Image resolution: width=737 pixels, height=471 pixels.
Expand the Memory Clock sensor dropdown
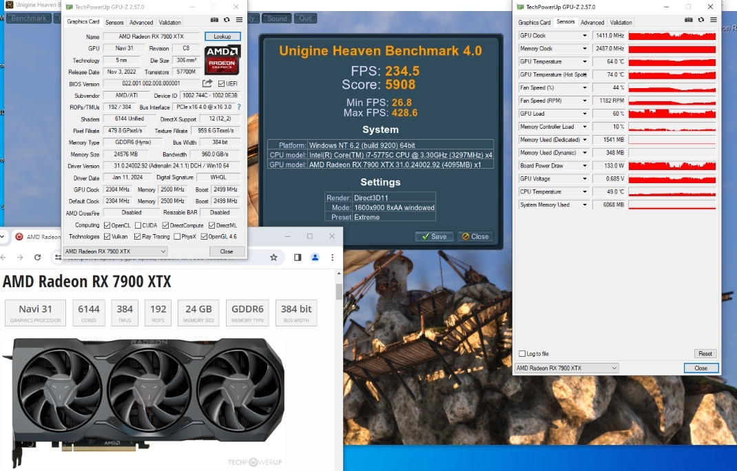click(585, 48)
